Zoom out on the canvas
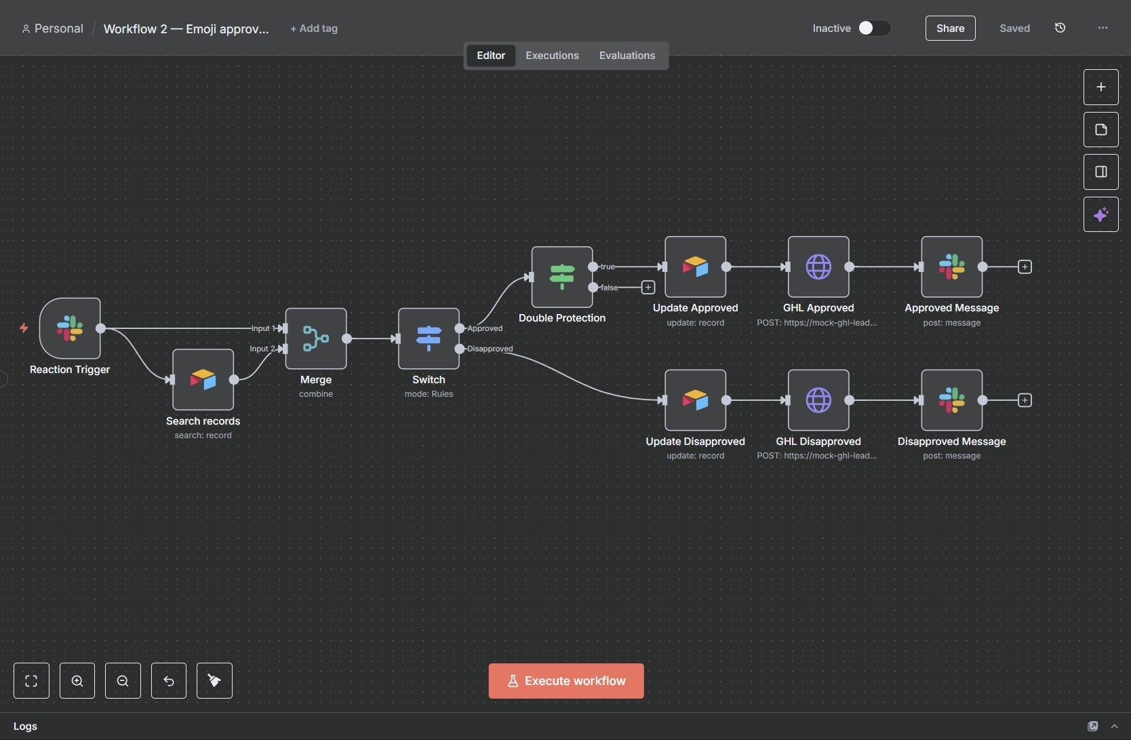This screenshot has width=1131, height=740. [x=123, y=681]
